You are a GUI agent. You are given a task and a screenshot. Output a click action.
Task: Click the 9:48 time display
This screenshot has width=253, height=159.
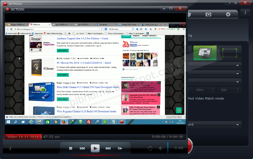click(179, 148)
